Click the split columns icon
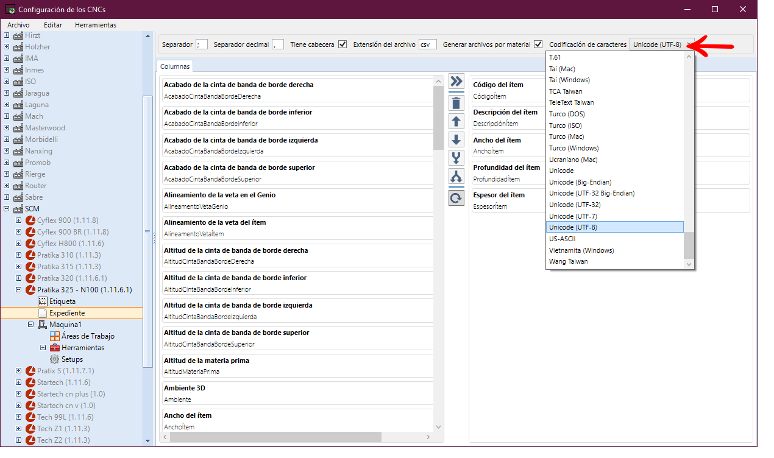 tap(456, 177)
